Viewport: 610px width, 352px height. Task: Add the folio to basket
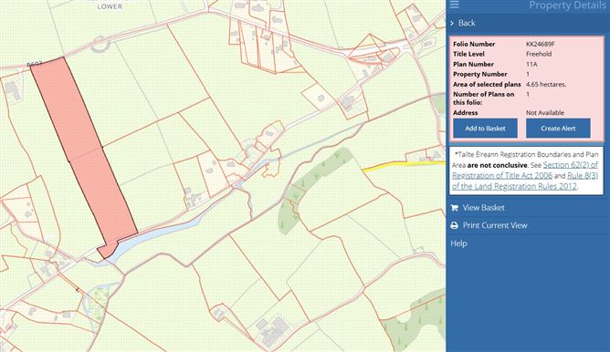[485, 129]
